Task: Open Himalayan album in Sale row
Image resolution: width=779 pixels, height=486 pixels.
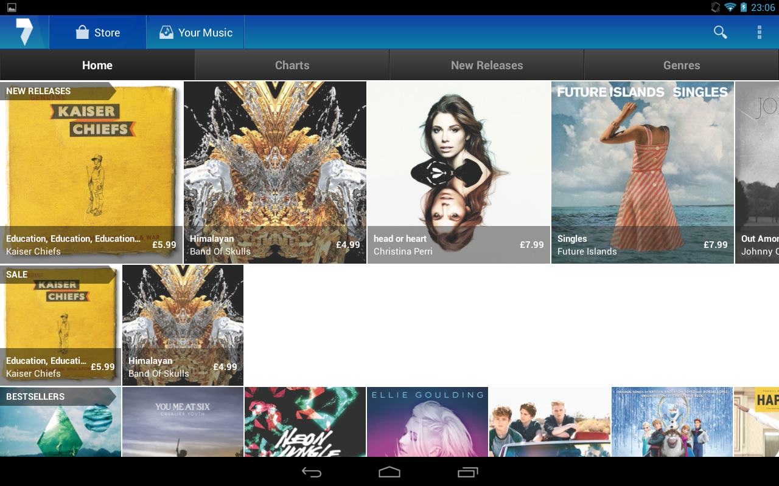Action: pos(183,325)
